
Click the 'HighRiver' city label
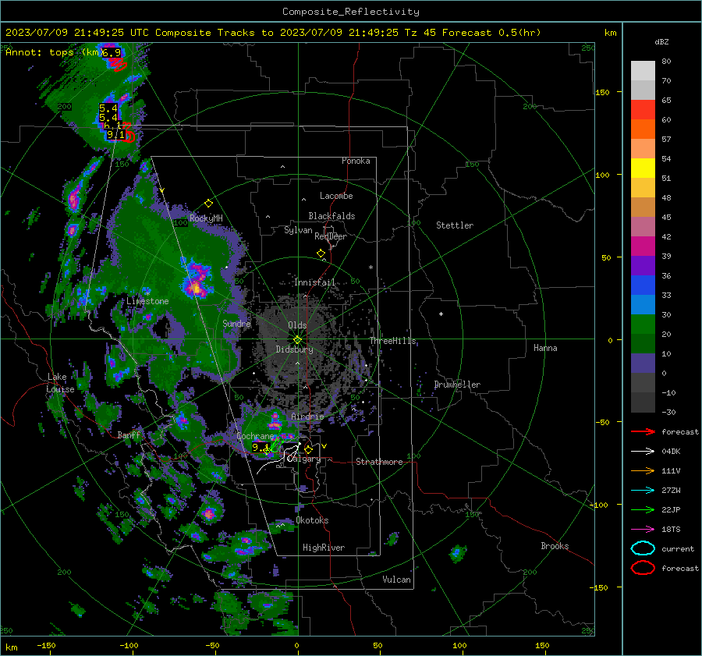coord(324,548)
